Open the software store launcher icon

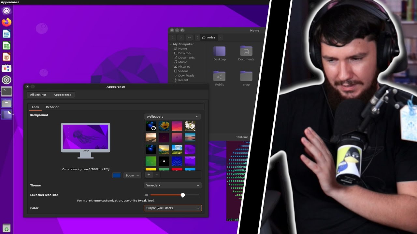tap(7, 68)
